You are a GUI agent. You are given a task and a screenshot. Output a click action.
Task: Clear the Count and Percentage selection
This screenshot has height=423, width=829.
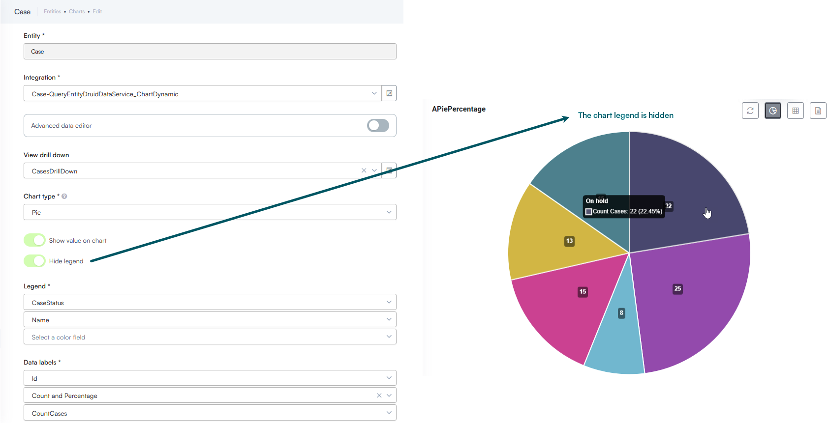click(379, 395)
